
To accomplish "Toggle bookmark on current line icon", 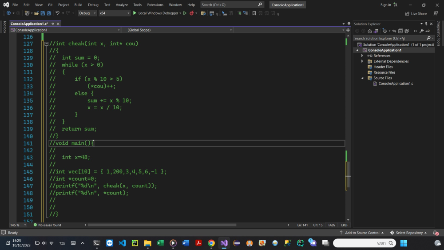I will [x=254, y=13].
